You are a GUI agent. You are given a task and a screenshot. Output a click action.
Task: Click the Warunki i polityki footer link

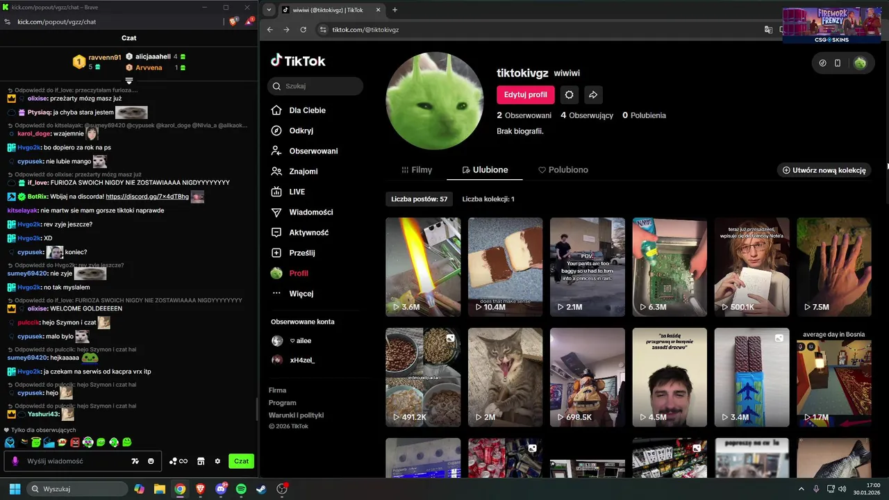(297, 415)
